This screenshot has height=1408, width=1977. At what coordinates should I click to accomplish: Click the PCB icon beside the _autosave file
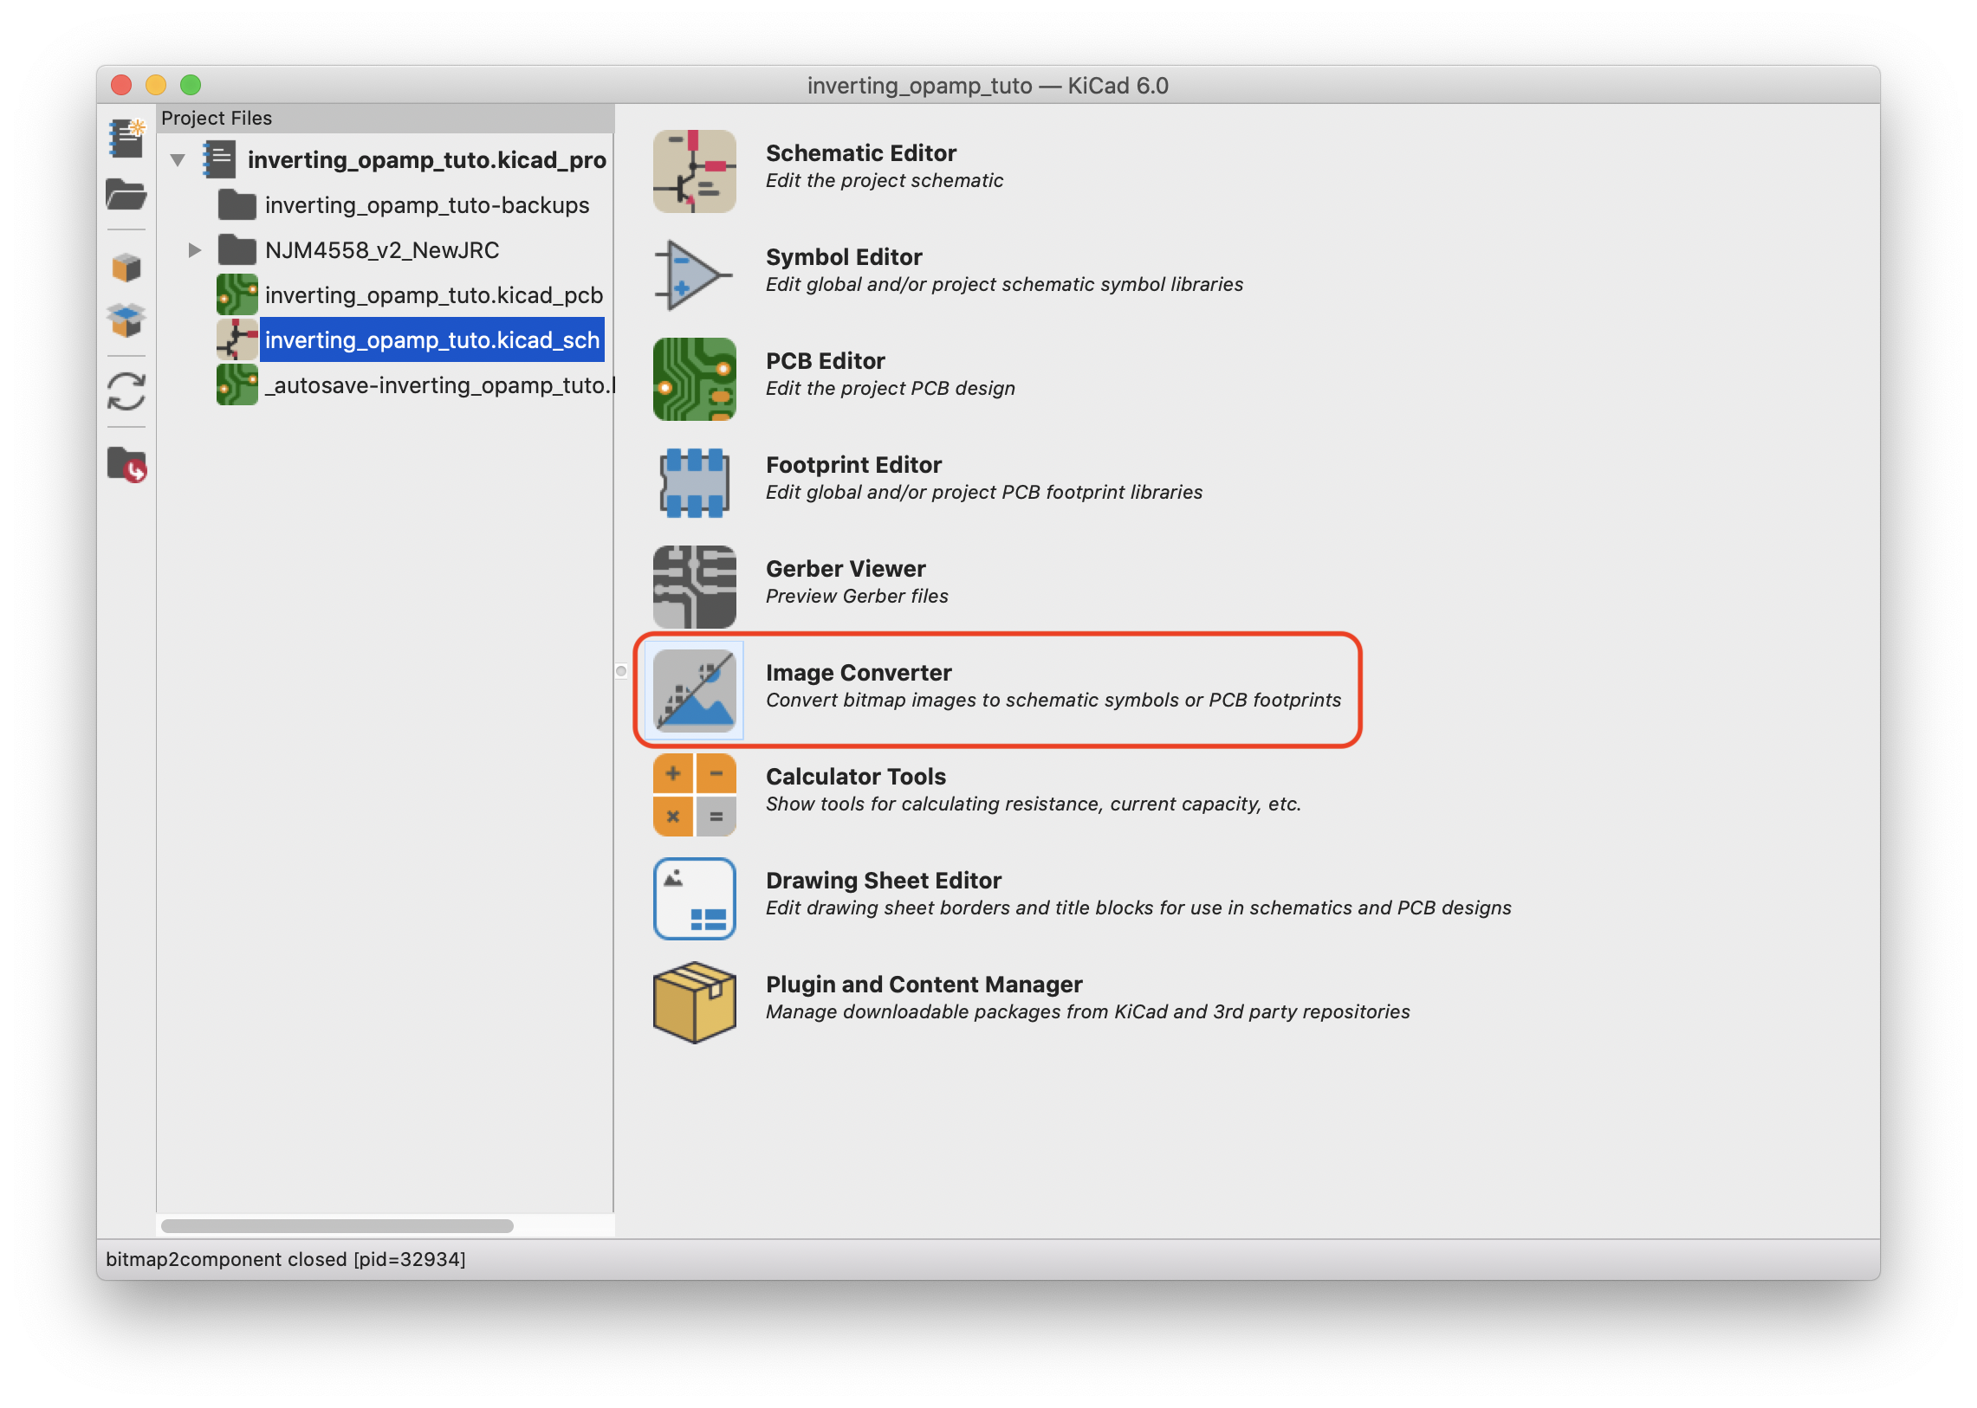pos(237,386)
